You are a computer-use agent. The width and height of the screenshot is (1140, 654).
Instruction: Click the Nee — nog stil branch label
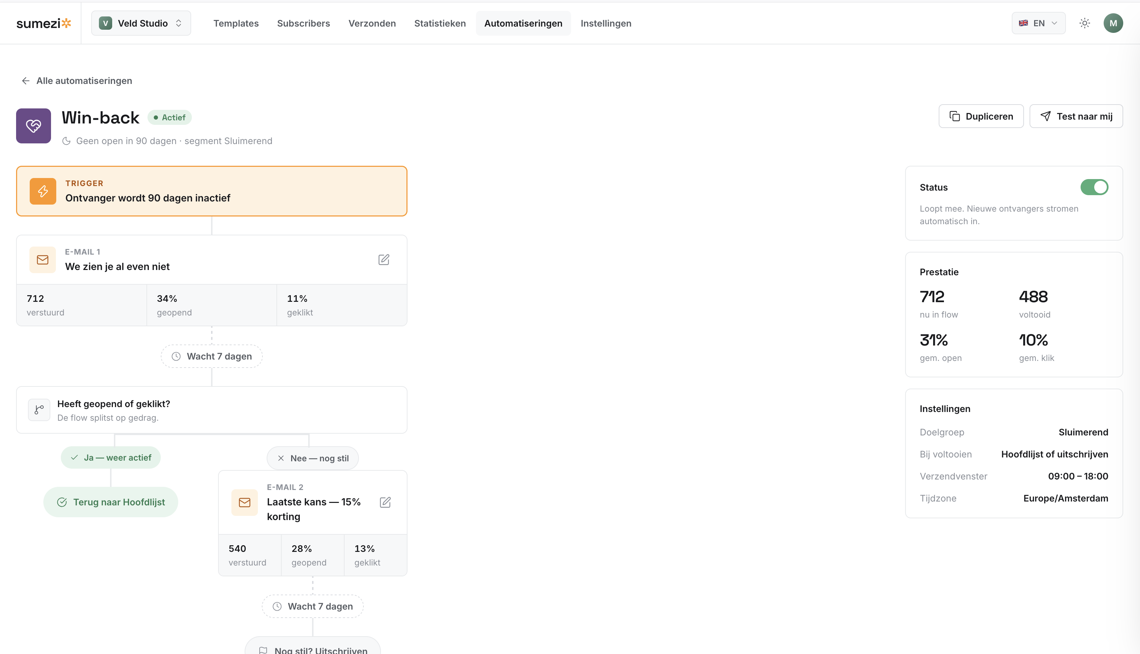(313, 458)
